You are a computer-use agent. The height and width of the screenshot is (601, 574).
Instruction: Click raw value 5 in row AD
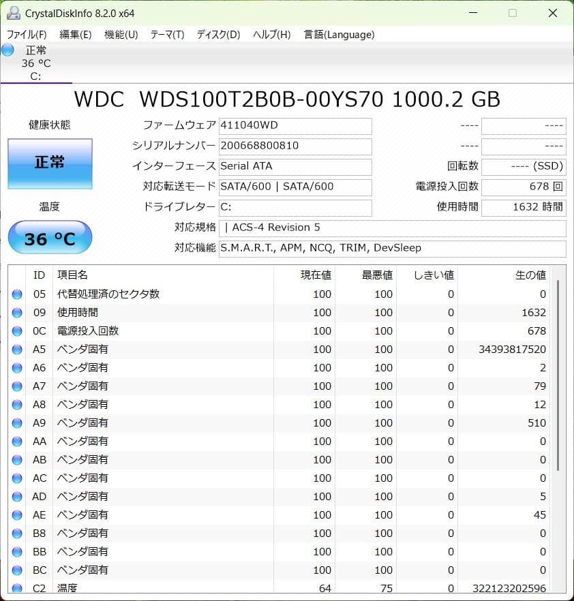point(543,497)
